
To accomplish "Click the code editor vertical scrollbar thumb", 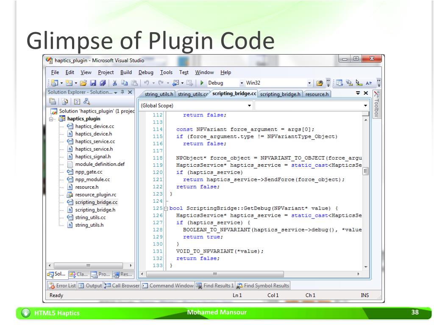I will [x=365, y=171].
